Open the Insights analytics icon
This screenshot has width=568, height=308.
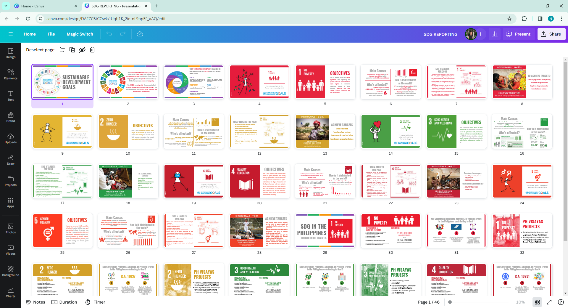coord(495,34)
